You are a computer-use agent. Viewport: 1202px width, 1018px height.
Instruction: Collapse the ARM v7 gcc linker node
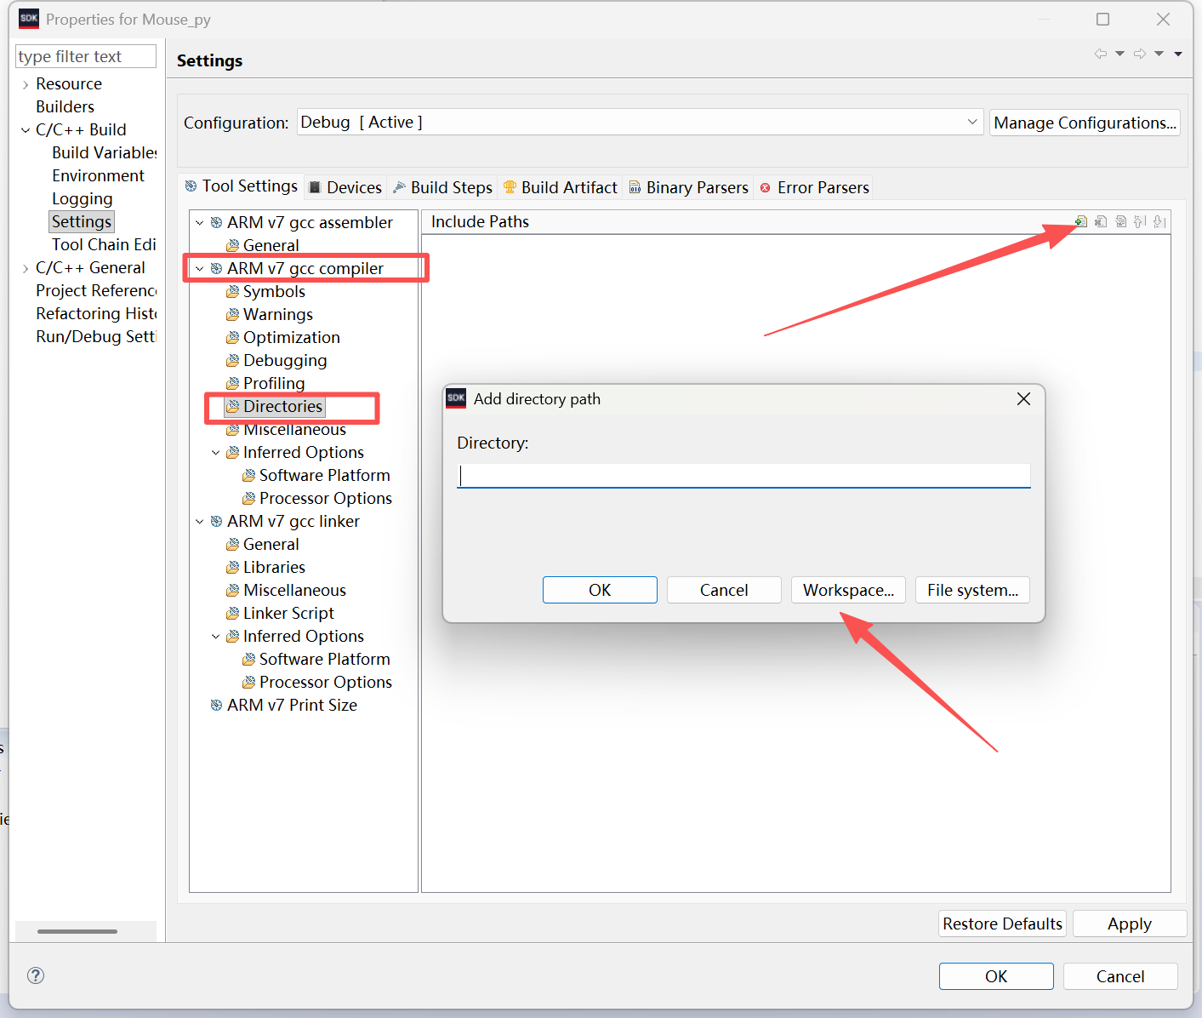[x=200, y=522]
